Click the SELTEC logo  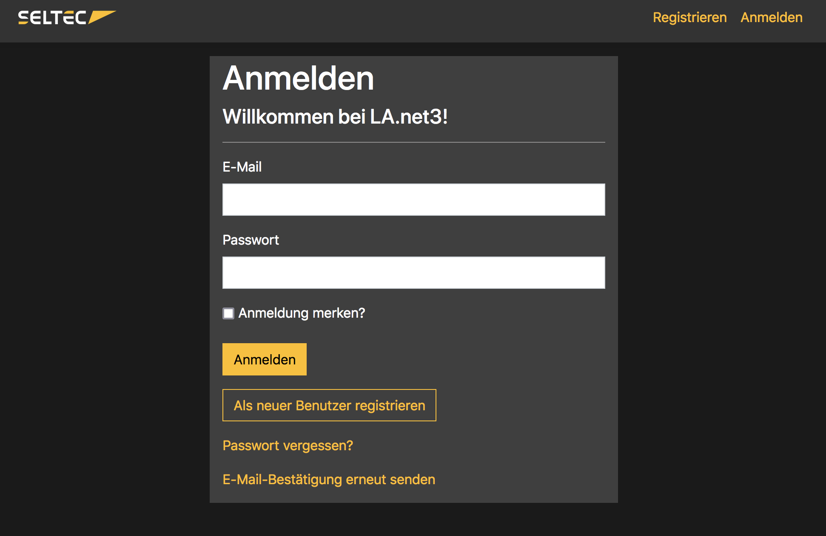(67, 17)
